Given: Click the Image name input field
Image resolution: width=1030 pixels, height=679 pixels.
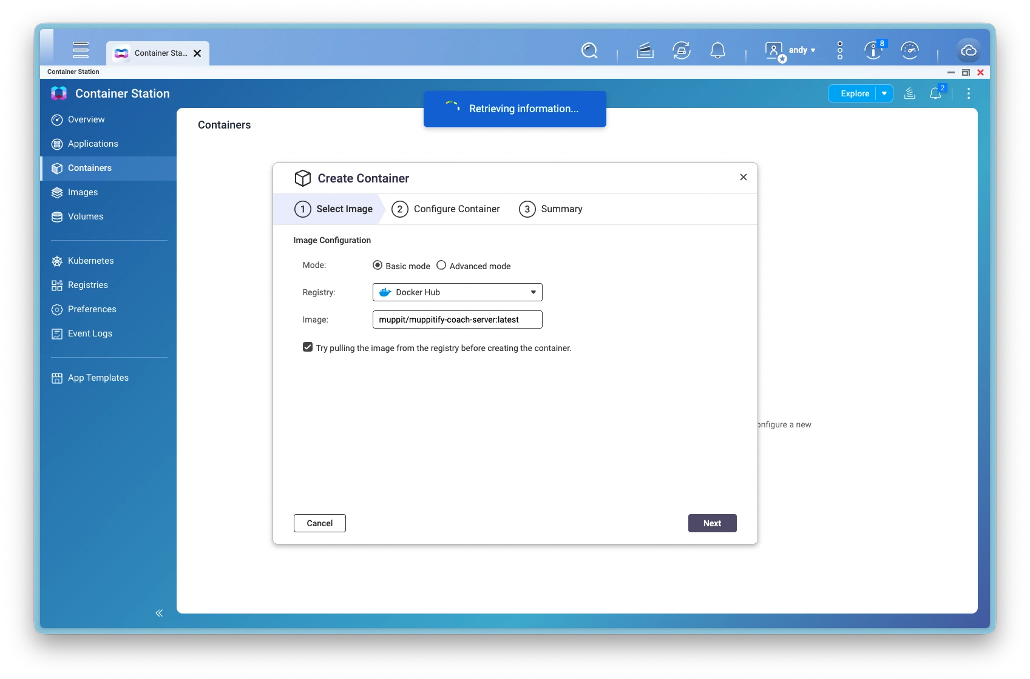Looking at the screenshot, I should point(457,319).
